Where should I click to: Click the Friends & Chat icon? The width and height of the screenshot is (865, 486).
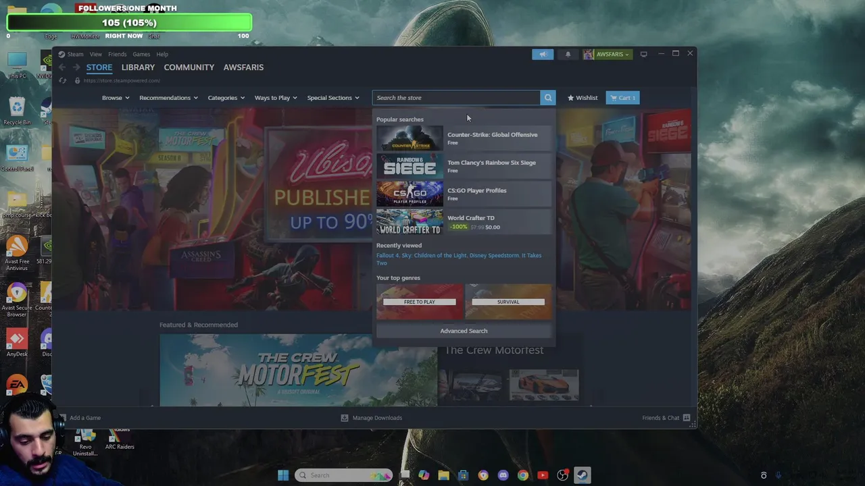(x=687, y=418)
